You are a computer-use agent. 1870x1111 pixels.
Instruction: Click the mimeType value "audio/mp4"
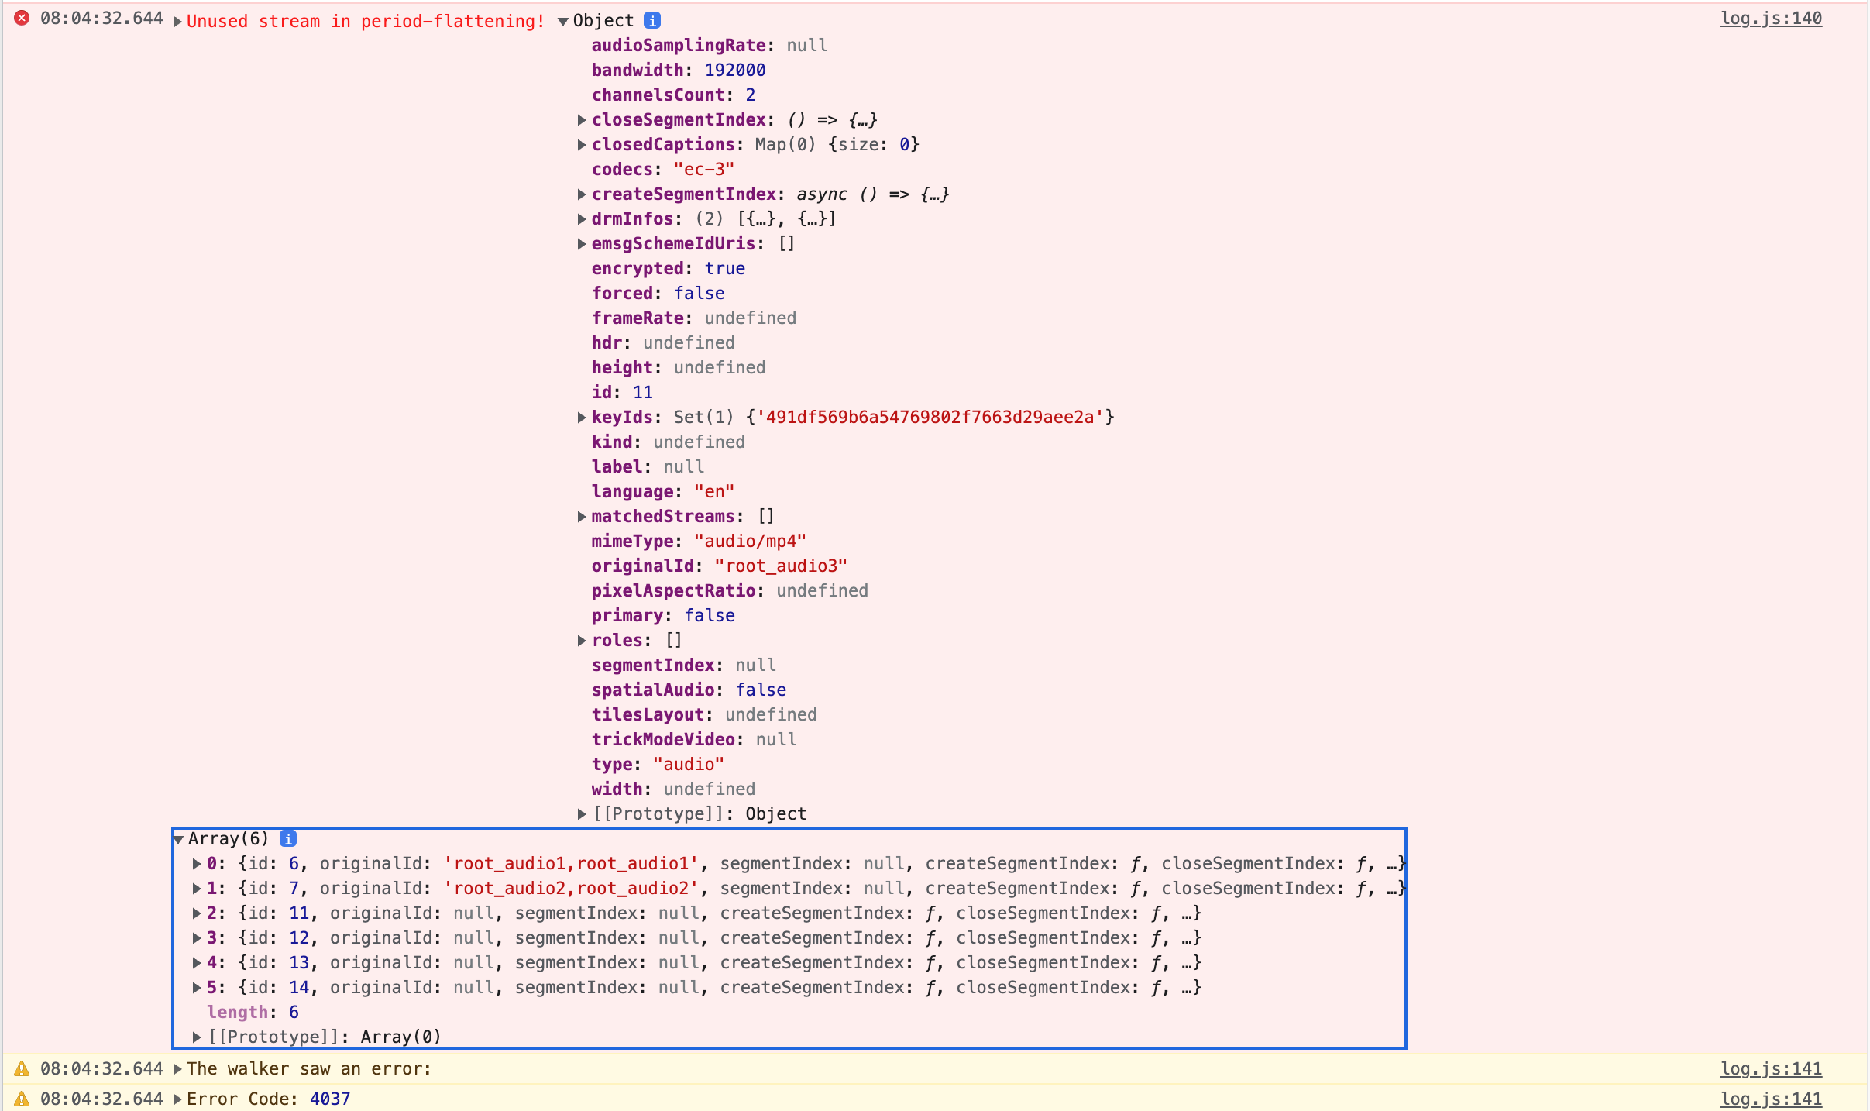click(750, 542)
